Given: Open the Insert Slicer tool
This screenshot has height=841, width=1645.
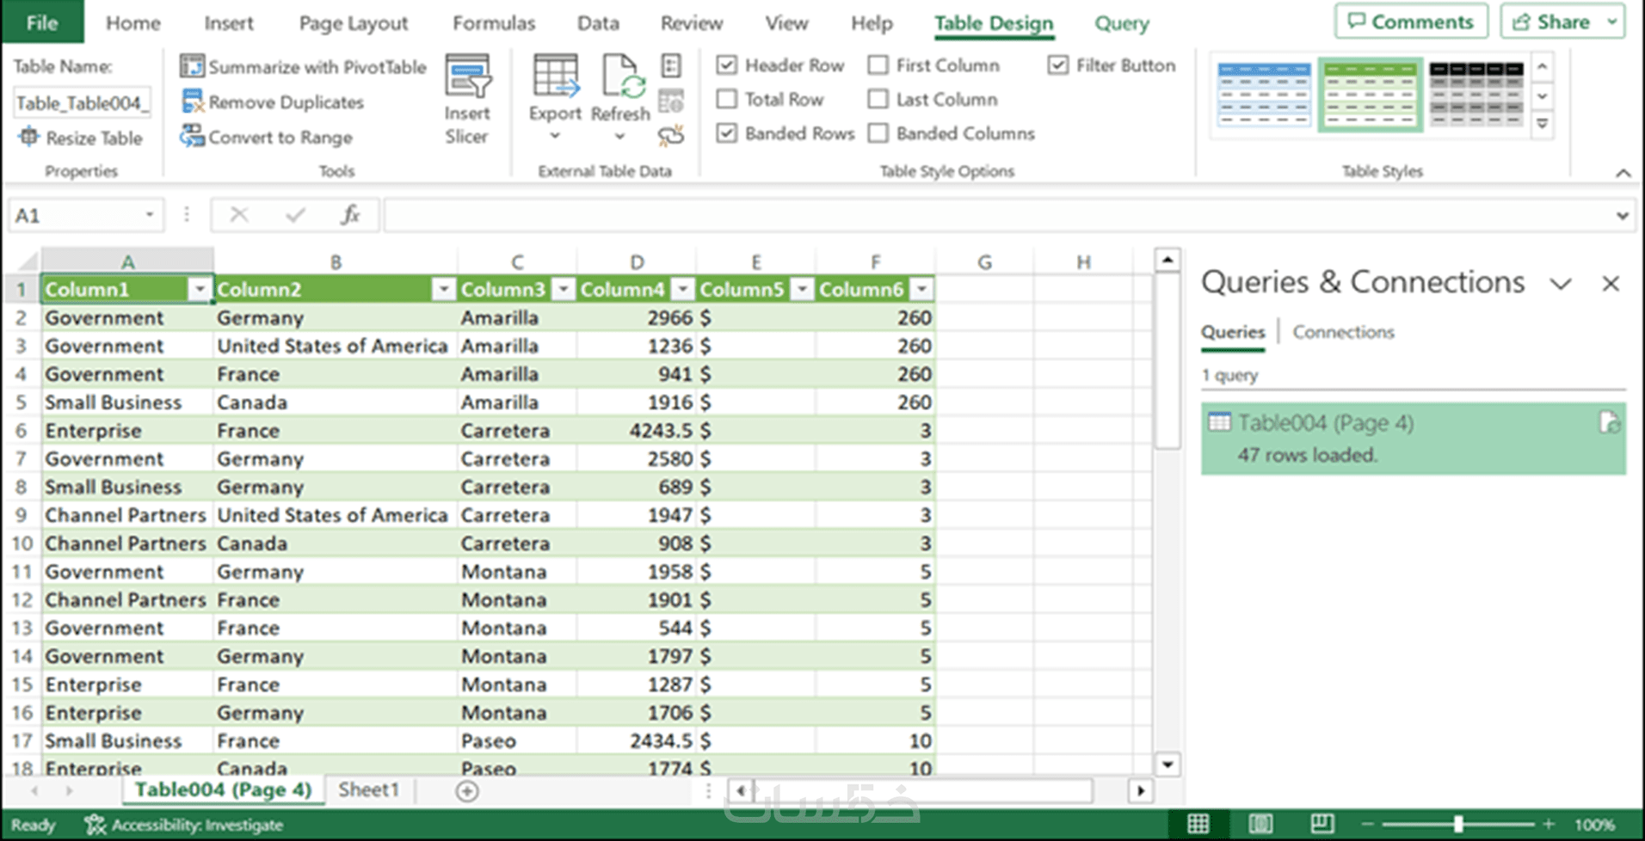Looking at the screenshot, I should pyautogui.click(x=467, y=100).
